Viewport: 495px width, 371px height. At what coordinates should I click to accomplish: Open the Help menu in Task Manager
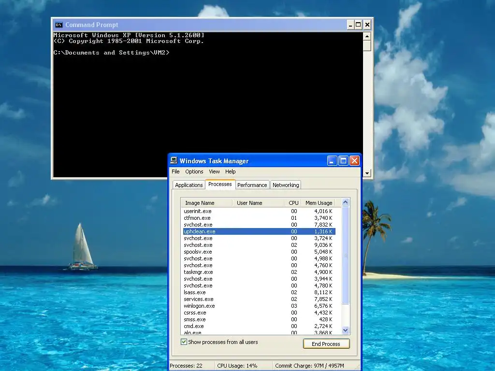pos(231,171)
